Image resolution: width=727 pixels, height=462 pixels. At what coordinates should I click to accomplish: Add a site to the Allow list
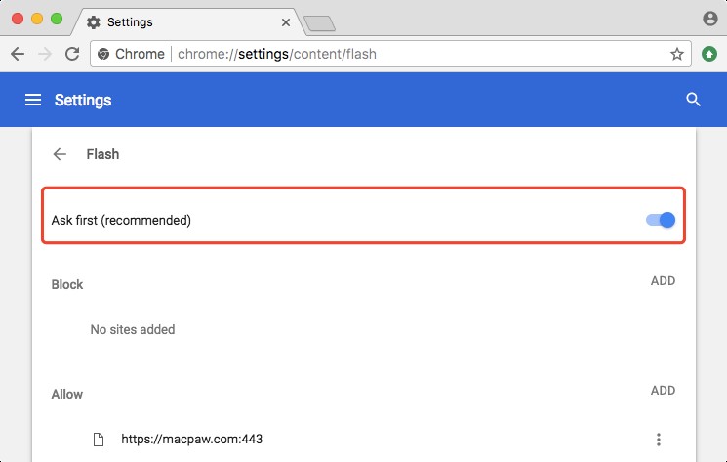(663, 391)
